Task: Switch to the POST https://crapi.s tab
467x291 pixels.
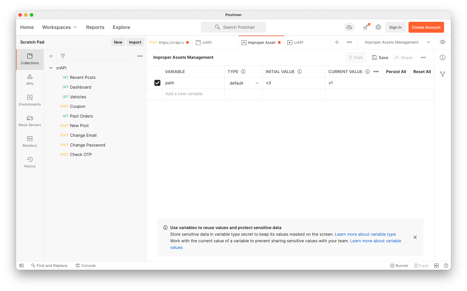Action: pos(169,42)
